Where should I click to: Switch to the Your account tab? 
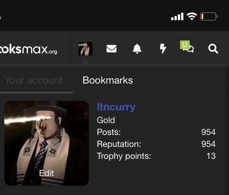(34, 80)
